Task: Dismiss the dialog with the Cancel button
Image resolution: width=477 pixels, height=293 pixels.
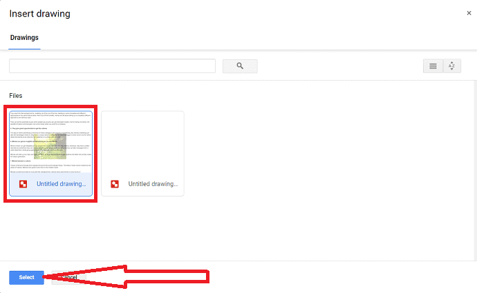Action: 69,278
